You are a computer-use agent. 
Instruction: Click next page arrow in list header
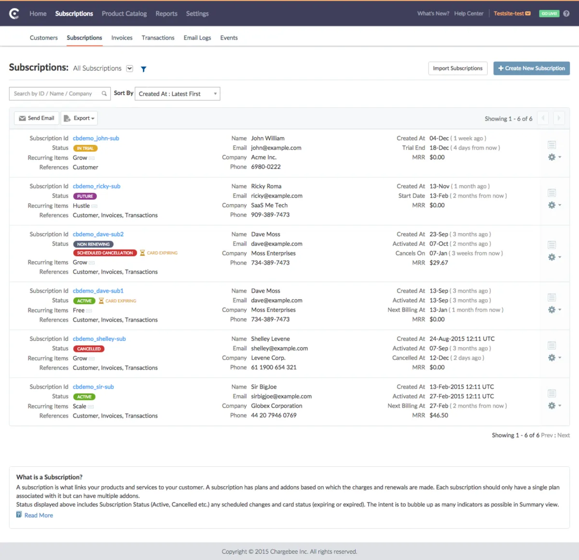click(559, 118)
